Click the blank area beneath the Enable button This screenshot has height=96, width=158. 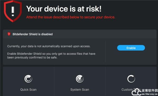pos(131,58)
